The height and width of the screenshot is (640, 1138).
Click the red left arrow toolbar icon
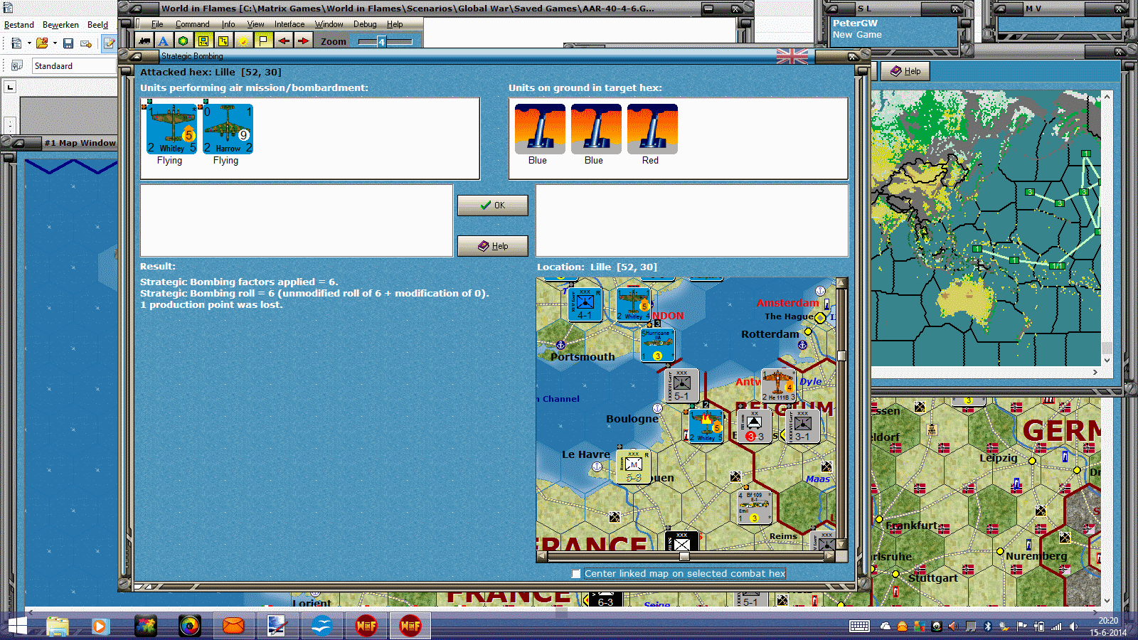point(284,41)
